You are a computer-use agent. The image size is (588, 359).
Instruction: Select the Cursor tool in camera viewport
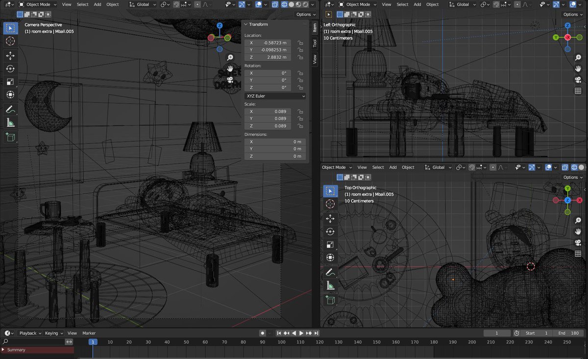10,42
